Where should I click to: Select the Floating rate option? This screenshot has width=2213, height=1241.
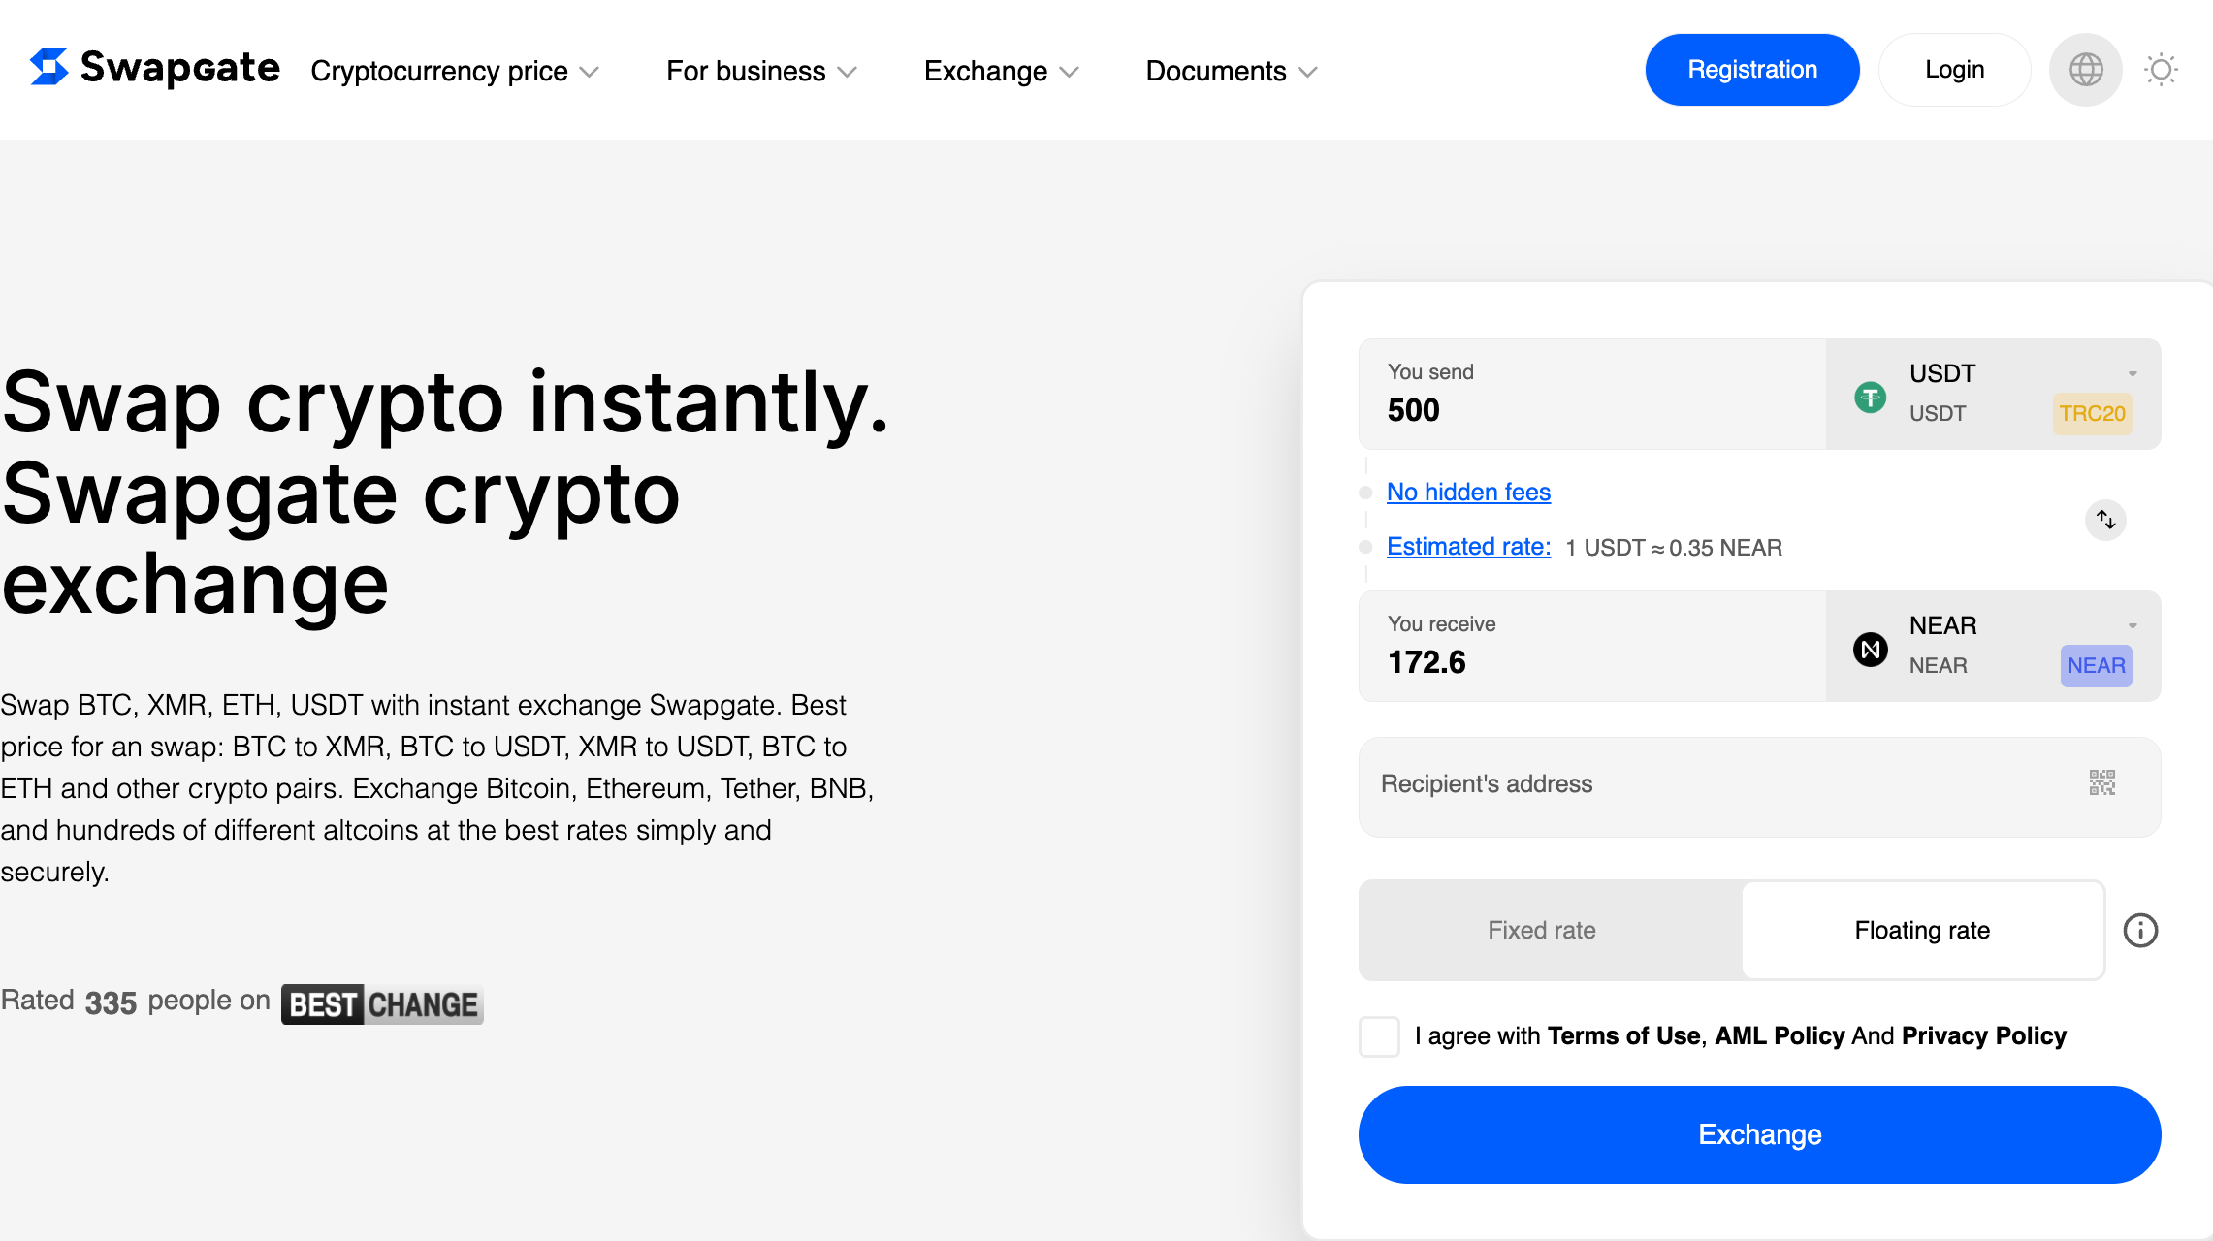pyautogui.click(x=1922, y=931)
